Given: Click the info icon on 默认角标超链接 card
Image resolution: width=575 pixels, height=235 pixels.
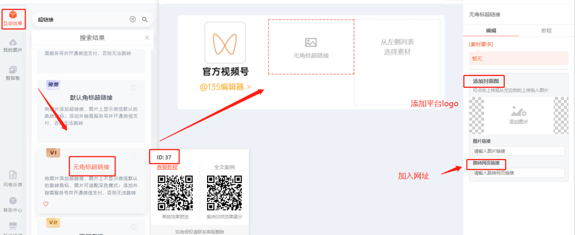Looking at the screenshot, I should tap(134, 88).
